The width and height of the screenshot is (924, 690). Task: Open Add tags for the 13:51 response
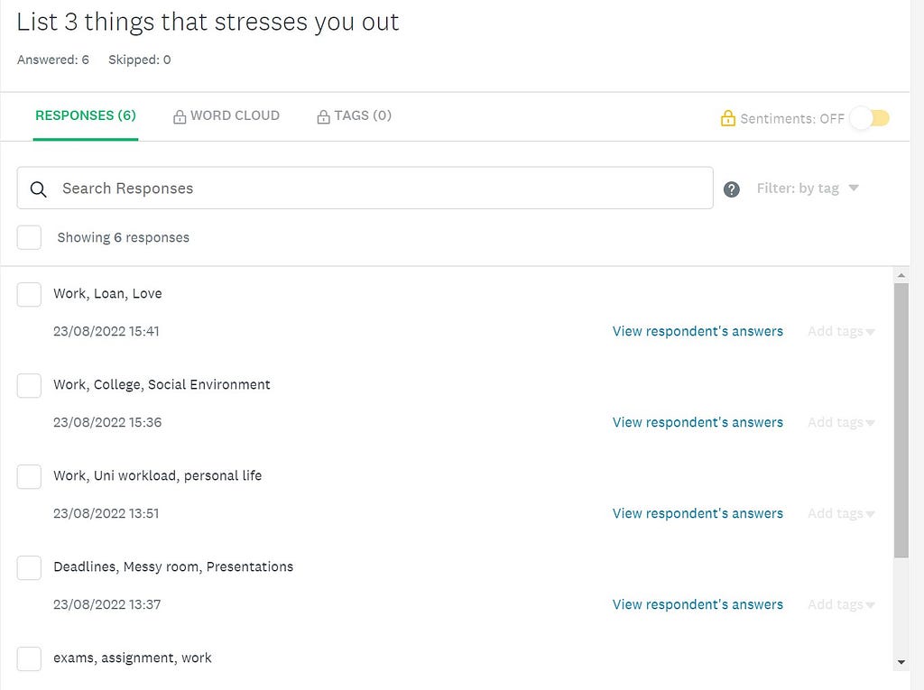coord(841,513)
